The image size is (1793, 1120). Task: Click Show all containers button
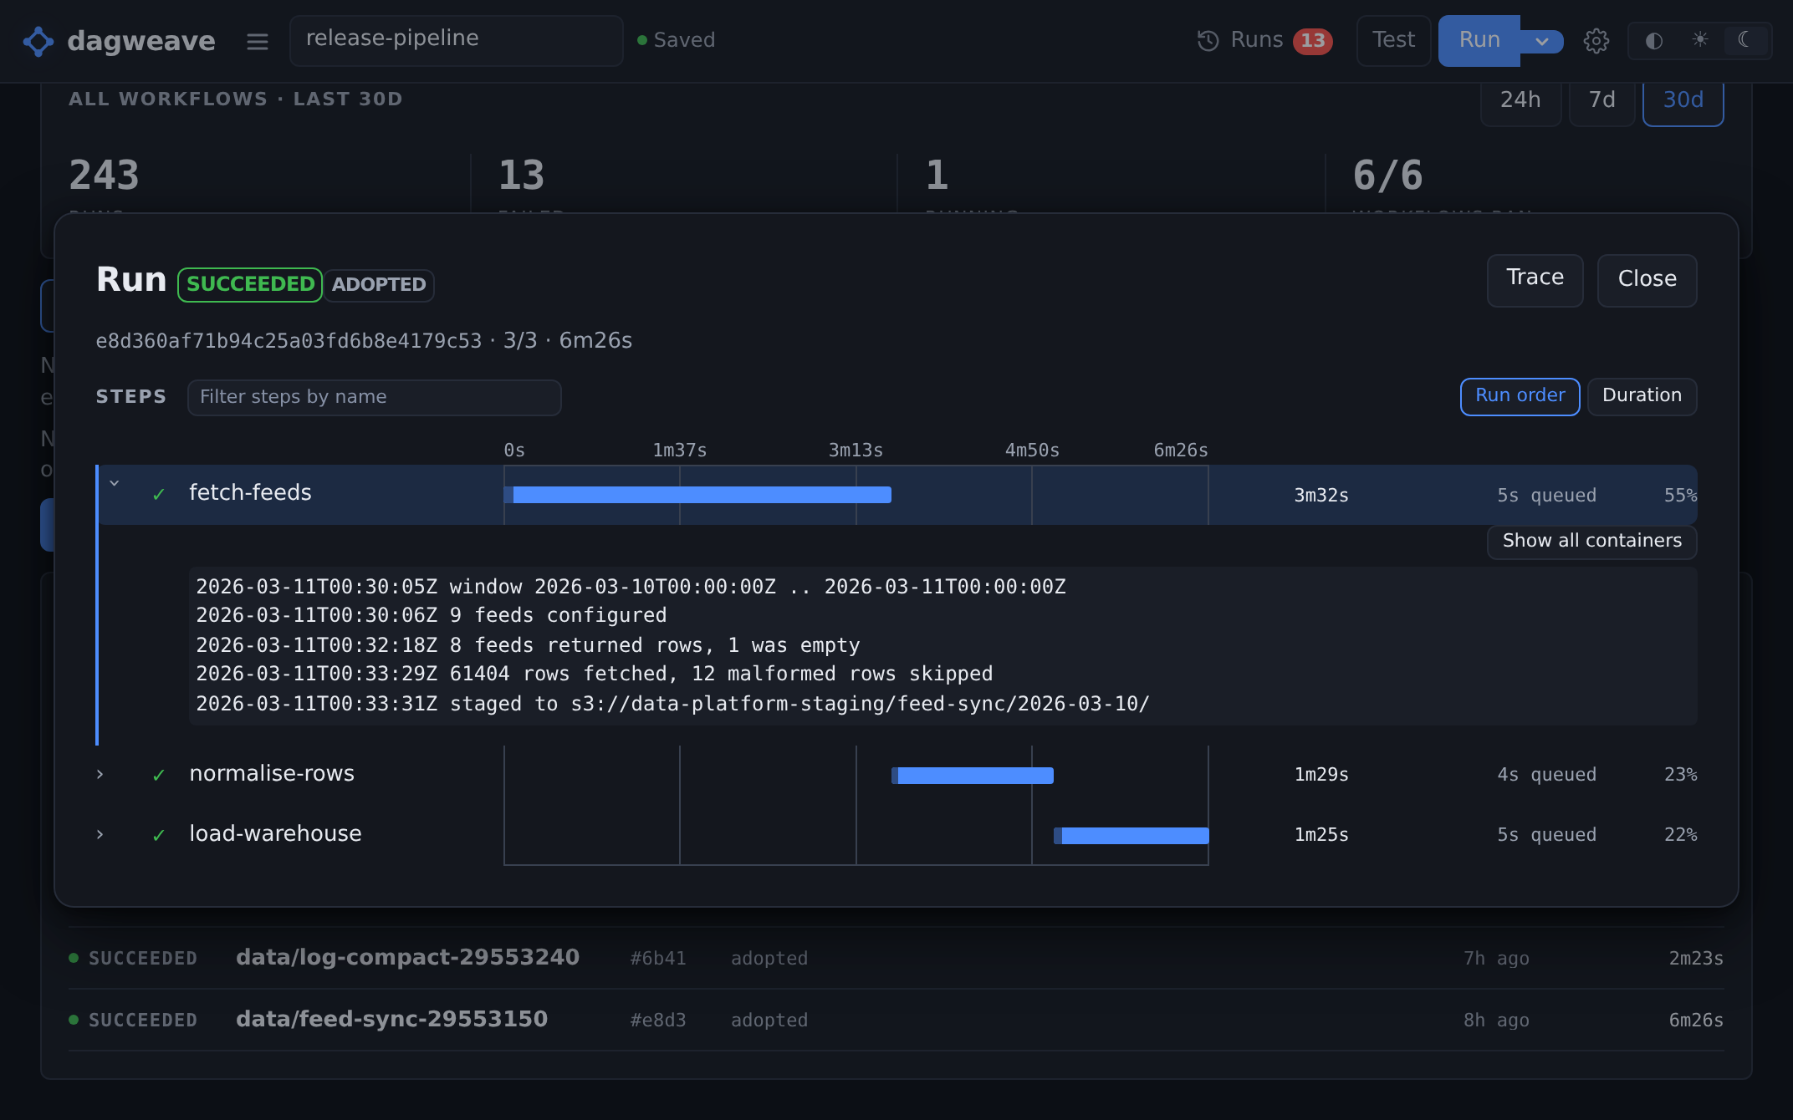click(x=1591, y=542)
